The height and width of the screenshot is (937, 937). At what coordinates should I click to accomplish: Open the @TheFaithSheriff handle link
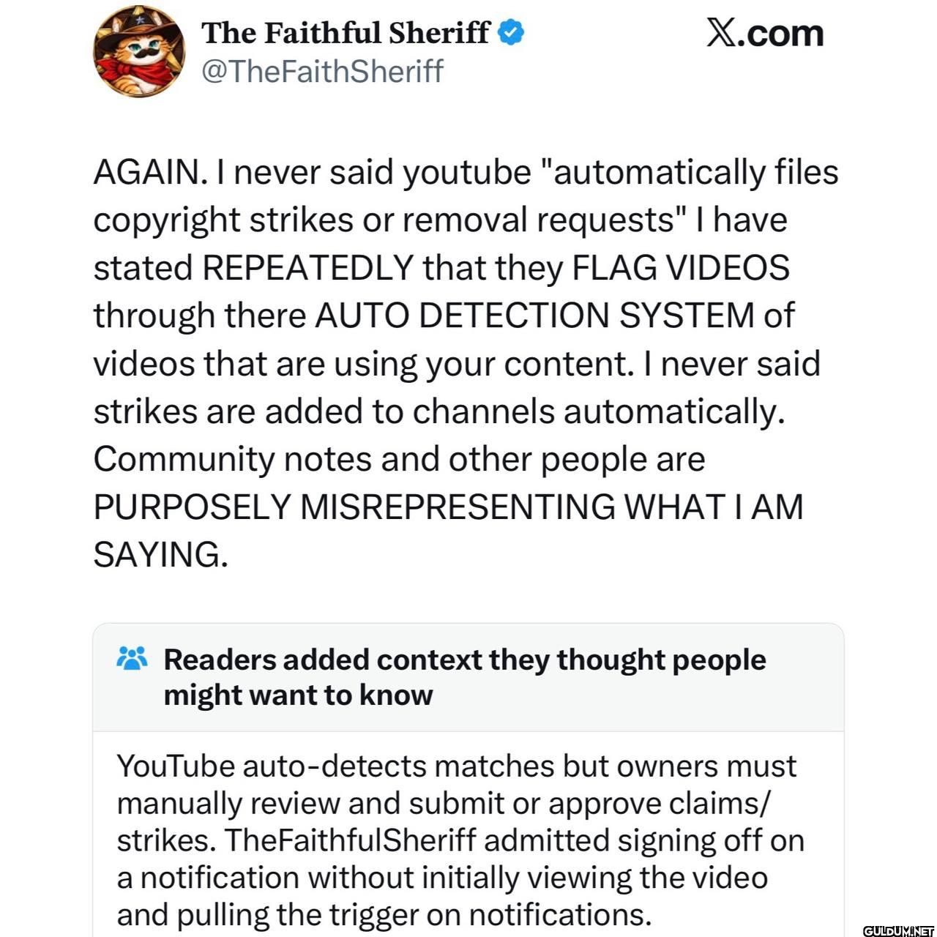pyautogui.click(x=322, y=72)
